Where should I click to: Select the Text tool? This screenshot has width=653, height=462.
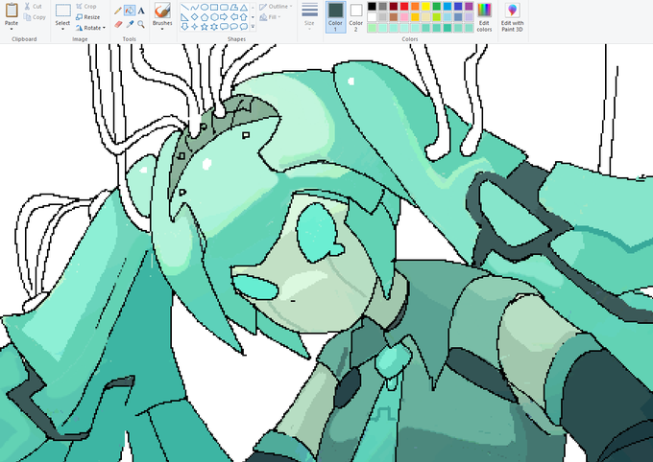141,11
